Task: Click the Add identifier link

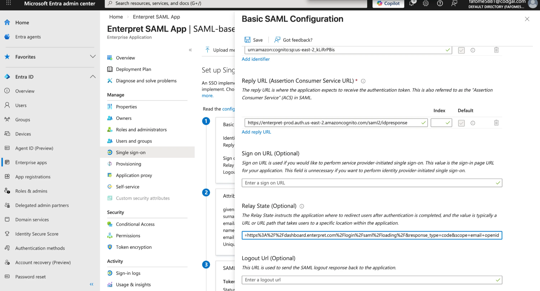Action: (256, 59)
